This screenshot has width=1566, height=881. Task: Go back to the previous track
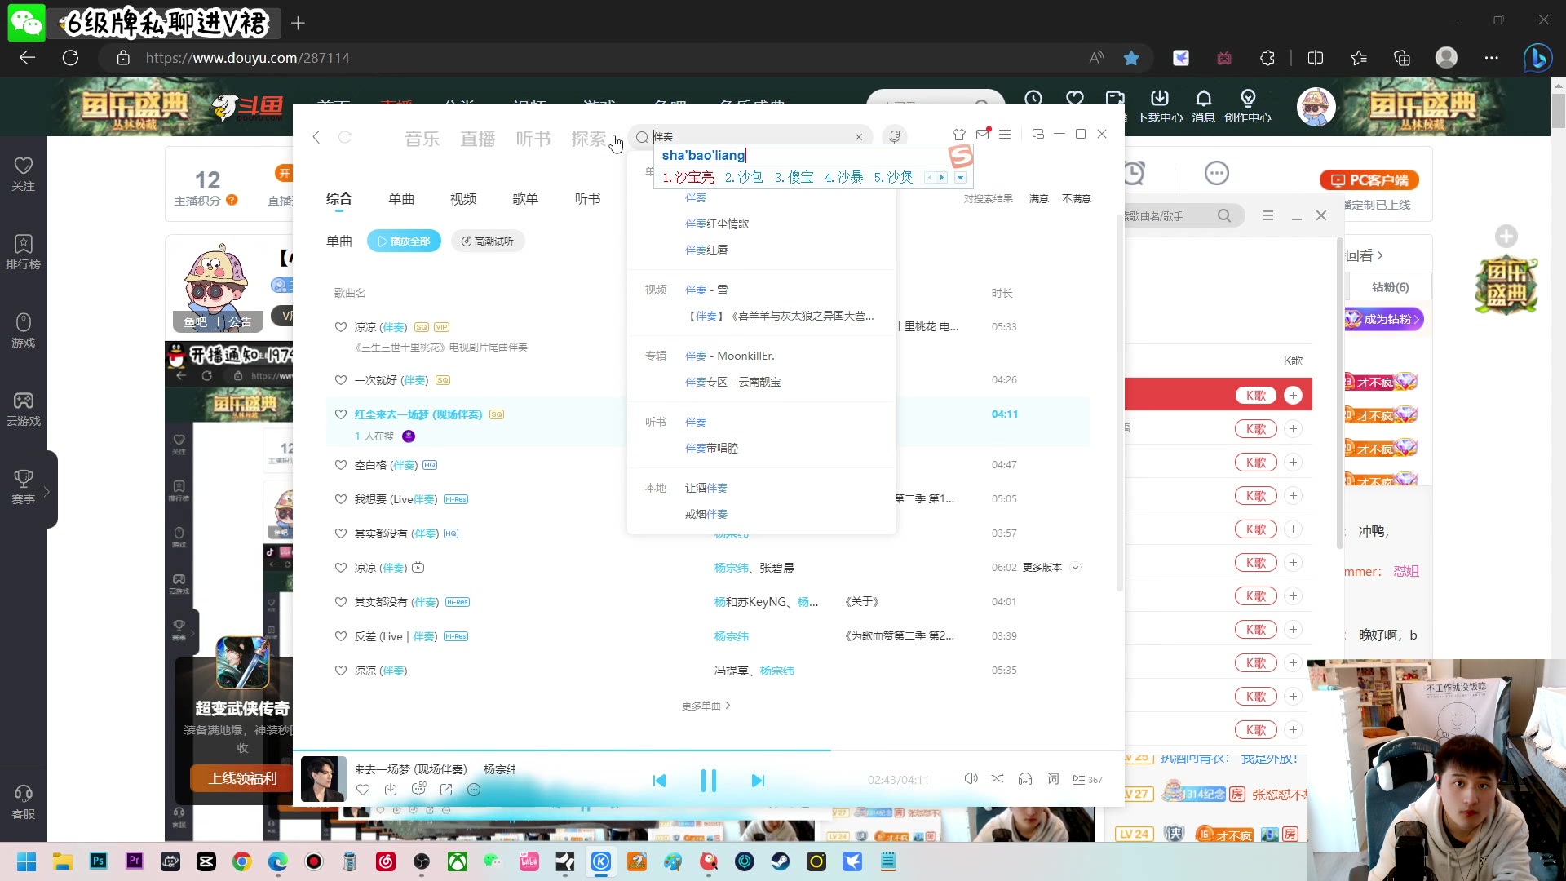pyautogui.click(x=659, y=781)
